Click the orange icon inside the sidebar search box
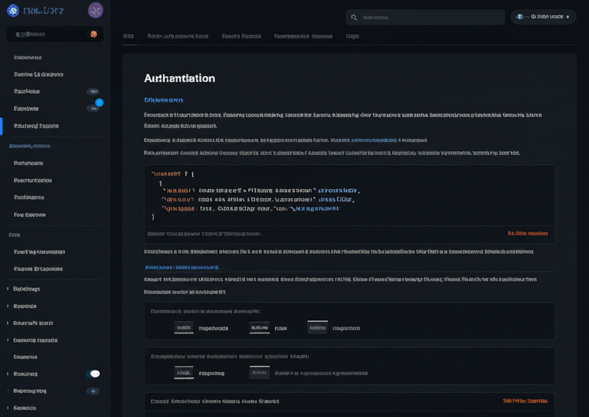 [93, 34]
